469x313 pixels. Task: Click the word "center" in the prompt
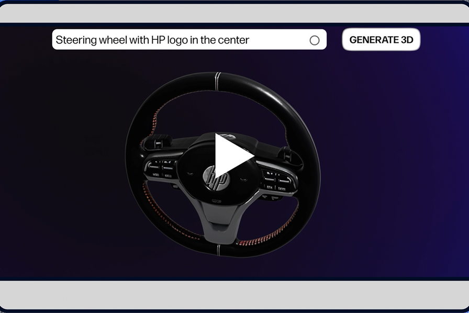231,40
